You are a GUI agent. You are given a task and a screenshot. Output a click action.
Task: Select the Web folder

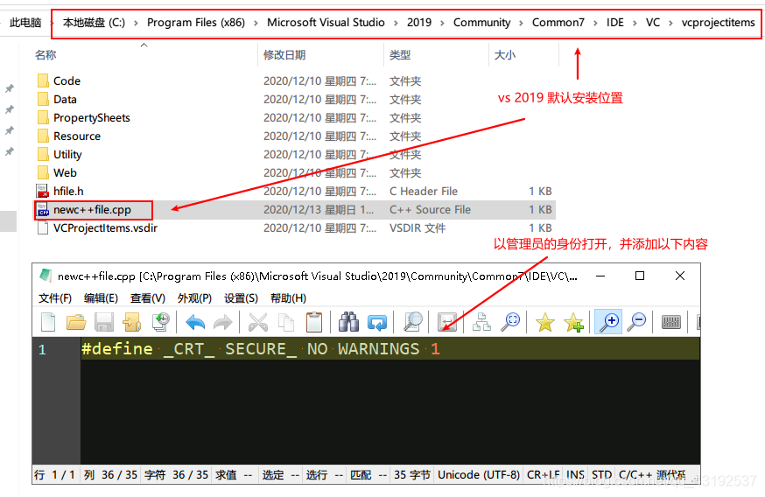coord(65,172)
